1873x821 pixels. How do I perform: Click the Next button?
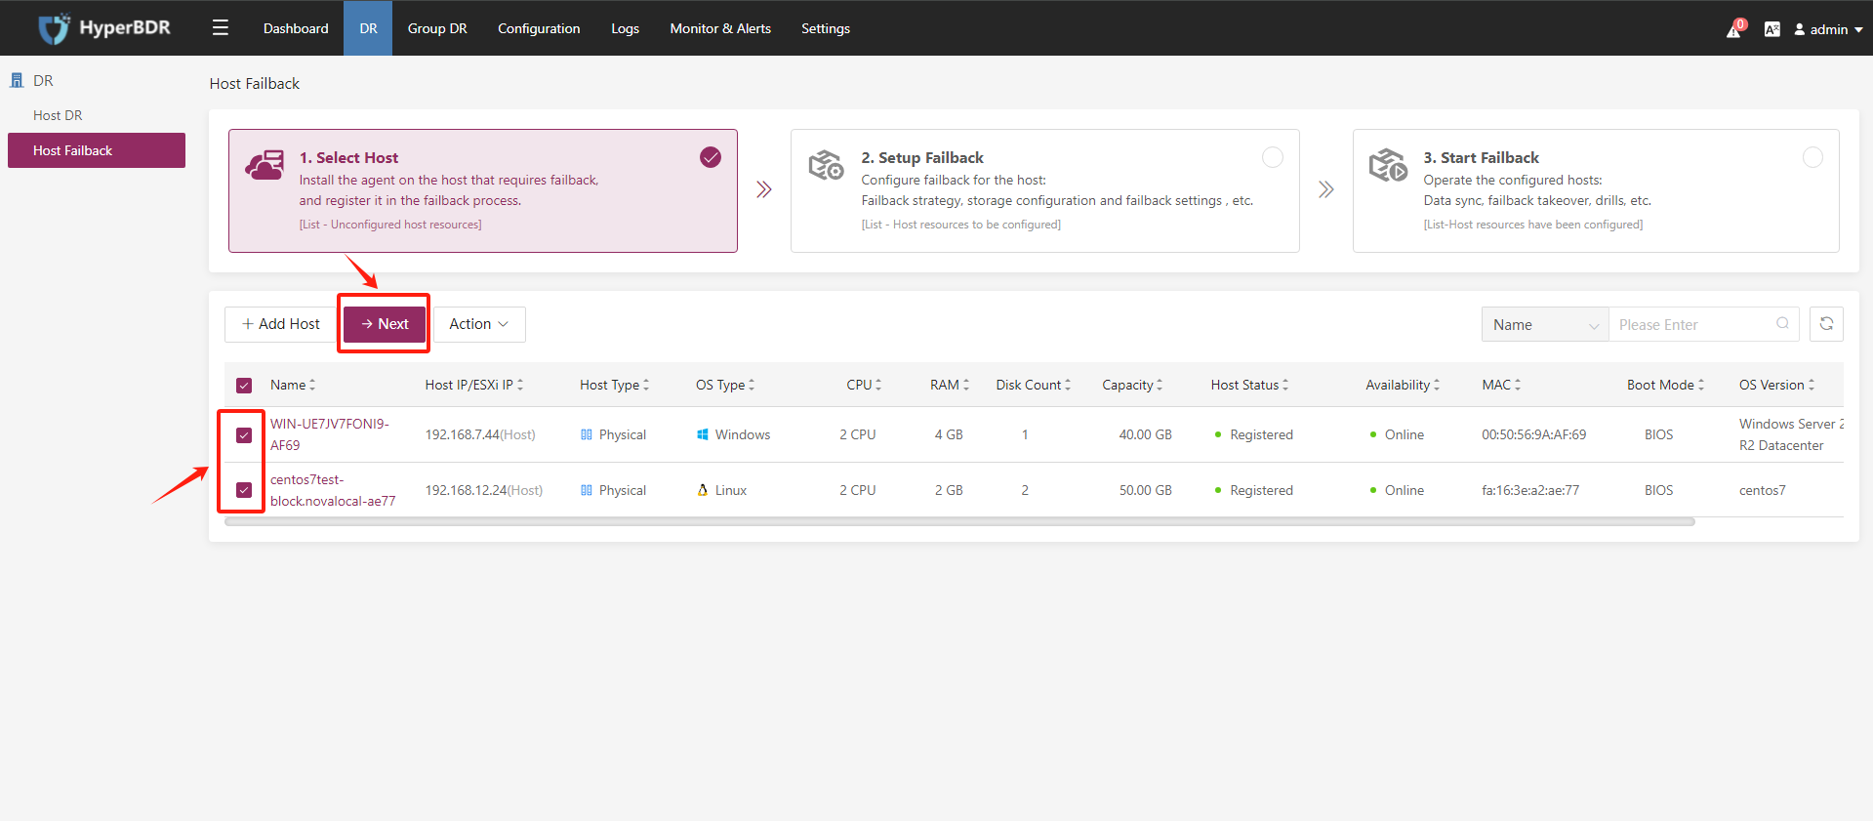pos(385,324)
